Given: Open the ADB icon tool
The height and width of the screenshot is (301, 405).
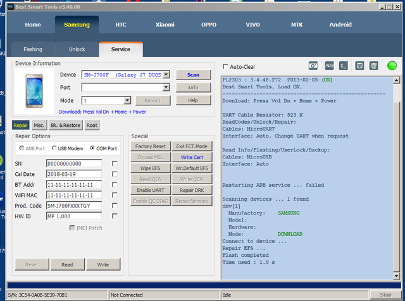Looking at the screenshot, I should [x=329, y=66].
